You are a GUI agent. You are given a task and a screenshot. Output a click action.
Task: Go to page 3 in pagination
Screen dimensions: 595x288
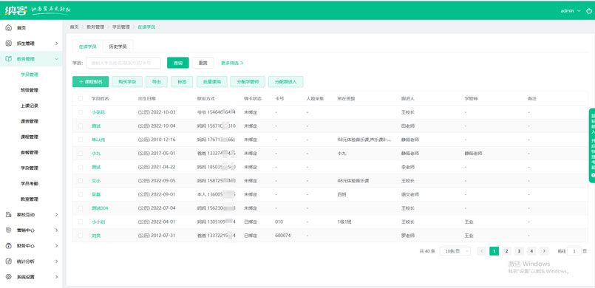[519, 251]
